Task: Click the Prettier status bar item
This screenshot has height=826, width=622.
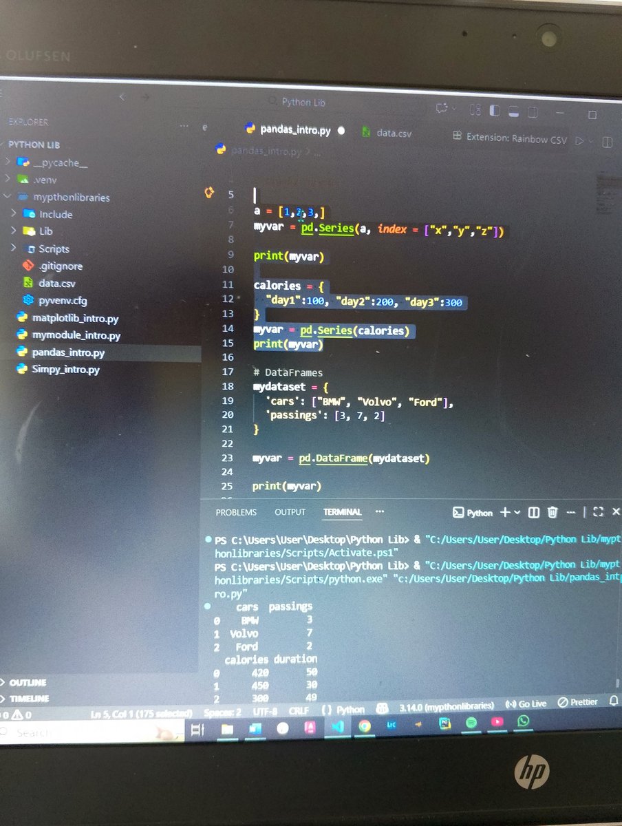Action: coord(578,702)
